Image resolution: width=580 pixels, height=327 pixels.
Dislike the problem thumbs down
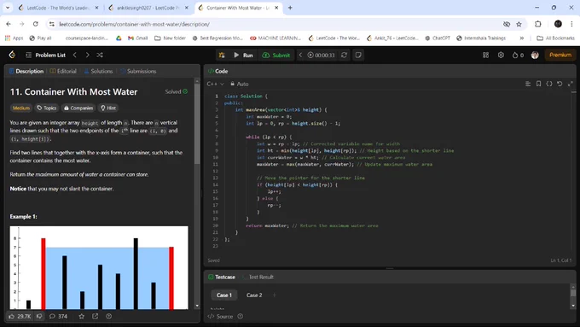click(x=39, y=316)
